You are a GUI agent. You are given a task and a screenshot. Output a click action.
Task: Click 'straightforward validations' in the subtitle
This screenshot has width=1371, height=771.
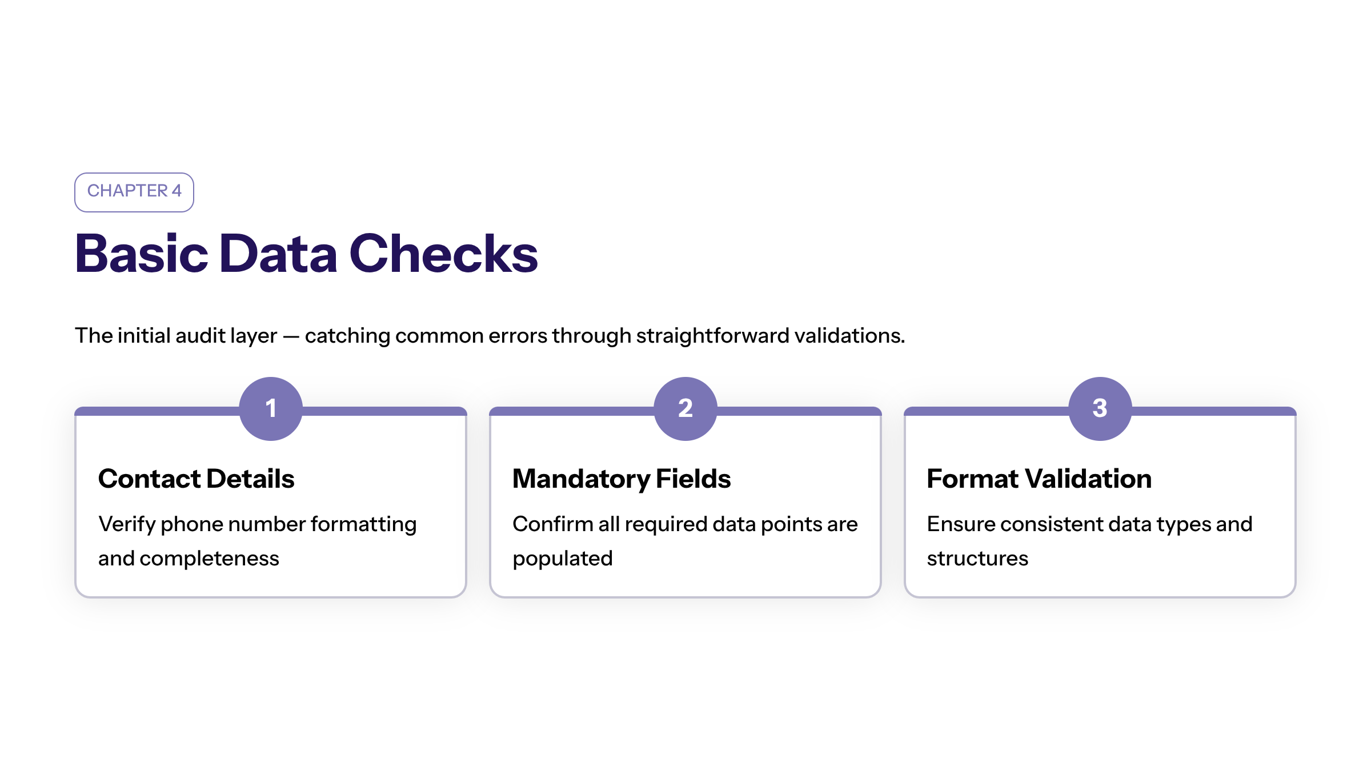770,336
